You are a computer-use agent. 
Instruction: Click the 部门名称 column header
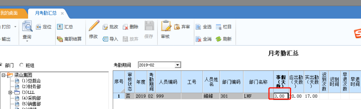(258, 82)
